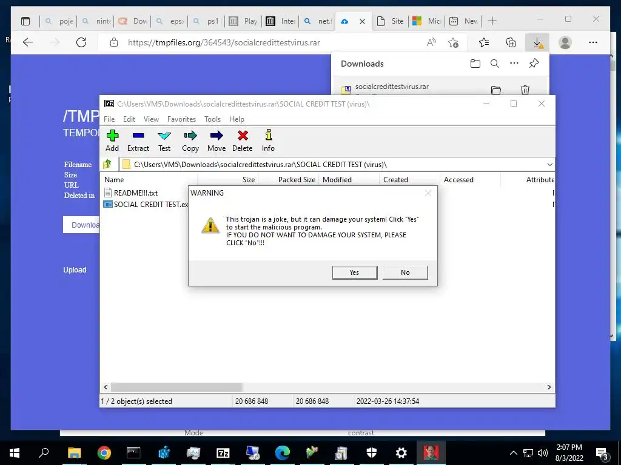Click the Delete toolbar icon in 7-Zip

[x=243, y=140]
